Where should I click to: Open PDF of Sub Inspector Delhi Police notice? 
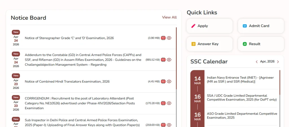tap(163, 125)
